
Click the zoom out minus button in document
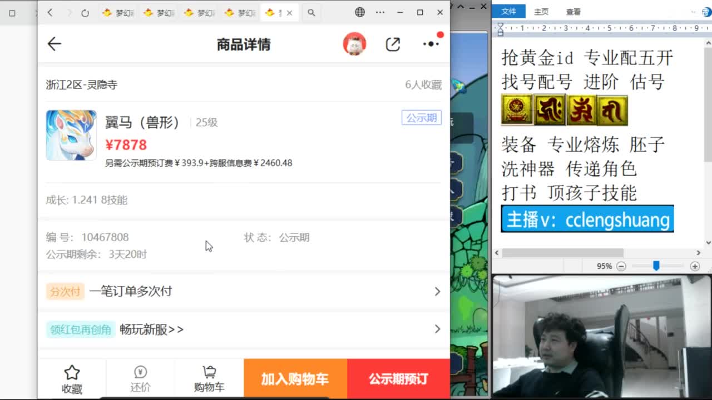(x=621, y=266)
